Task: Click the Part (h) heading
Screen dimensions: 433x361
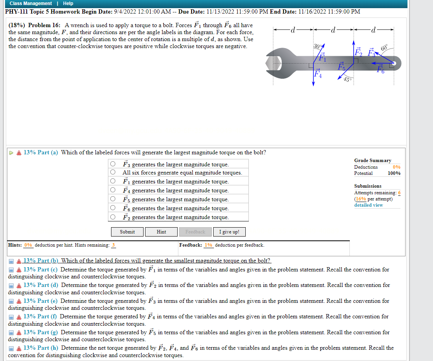Action: (x=41, y=348)
